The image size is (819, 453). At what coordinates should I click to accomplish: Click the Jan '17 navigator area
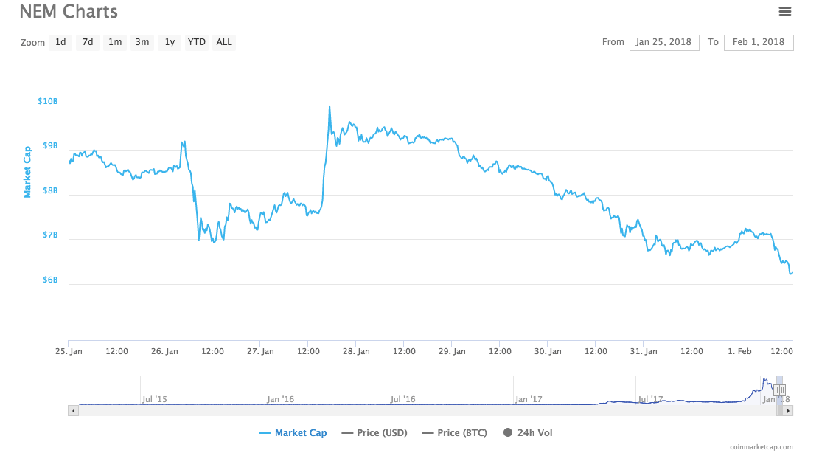pos(529,391)
